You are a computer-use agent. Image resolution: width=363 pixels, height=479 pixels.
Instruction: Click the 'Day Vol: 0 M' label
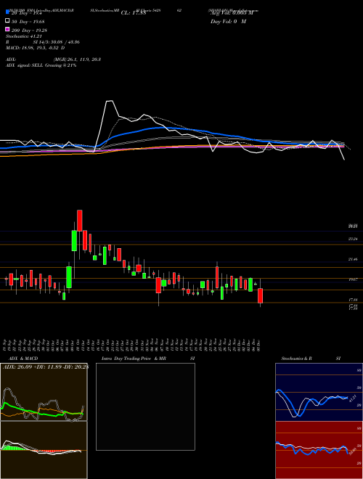click(228, 22)
